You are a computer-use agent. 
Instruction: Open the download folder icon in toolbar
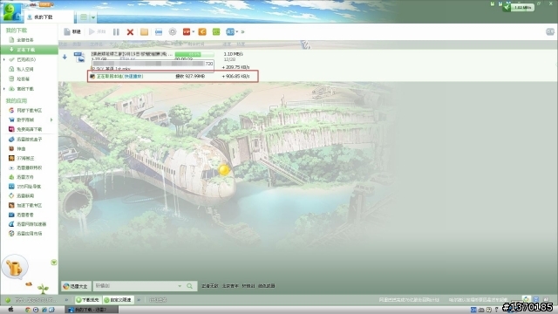pos(144,32)
